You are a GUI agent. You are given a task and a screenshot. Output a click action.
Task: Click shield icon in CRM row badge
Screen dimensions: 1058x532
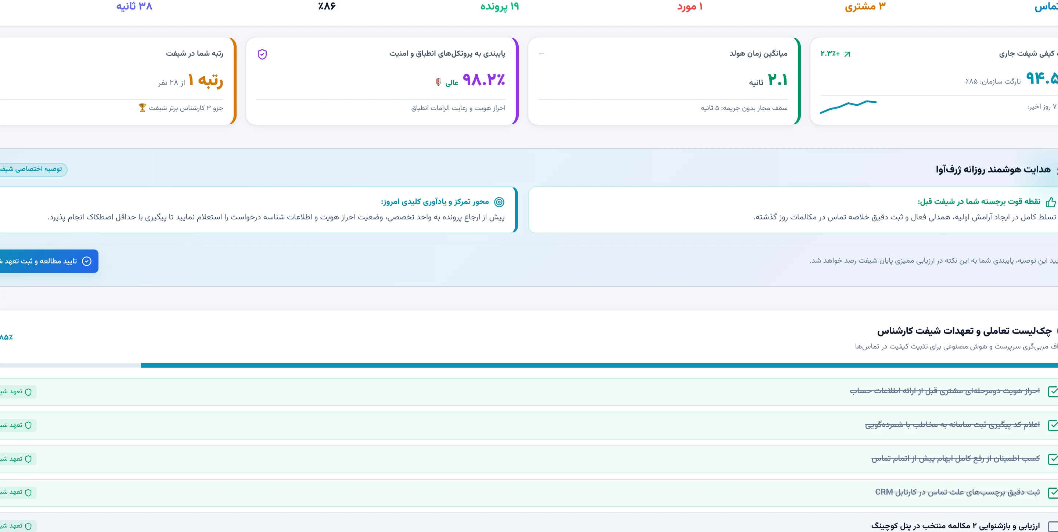click(28, 493)
